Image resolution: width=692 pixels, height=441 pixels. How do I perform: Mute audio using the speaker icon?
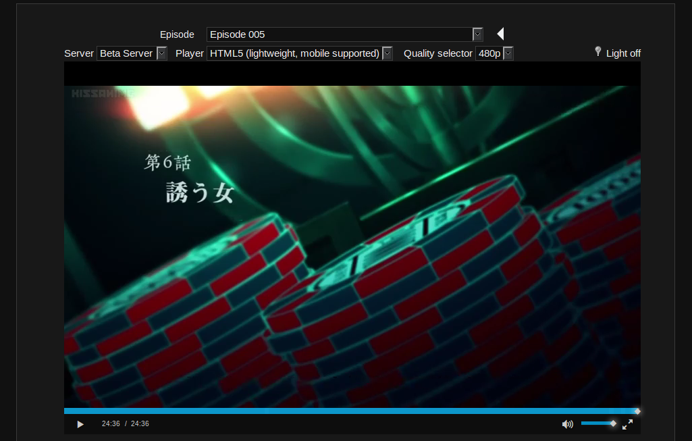pos(568,424)
